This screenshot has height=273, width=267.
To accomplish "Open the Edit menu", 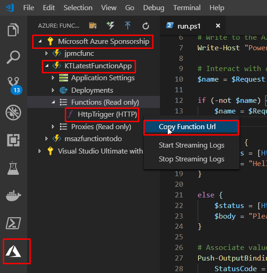I will point(49,8).
